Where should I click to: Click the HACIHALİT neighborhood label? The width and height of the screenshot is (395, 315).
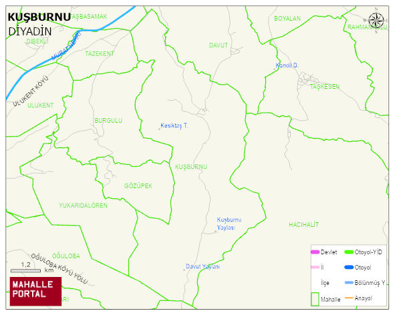(x=304, y=225)
